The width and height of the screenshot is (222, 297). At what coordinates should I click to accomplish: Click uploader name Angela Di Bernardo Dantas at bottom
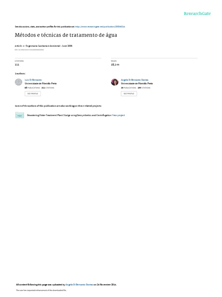point(79,285)
